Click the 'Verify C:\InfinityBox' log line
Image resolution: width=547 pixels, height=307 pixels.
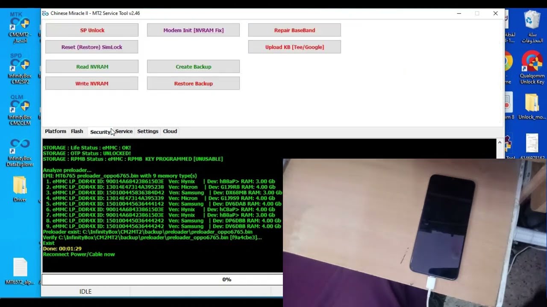(x=152, y=237)
